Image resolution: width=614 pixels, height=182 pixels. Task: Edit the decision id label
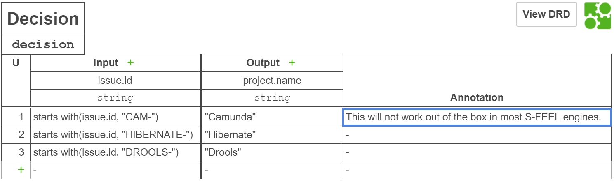(x=43, y=45)
